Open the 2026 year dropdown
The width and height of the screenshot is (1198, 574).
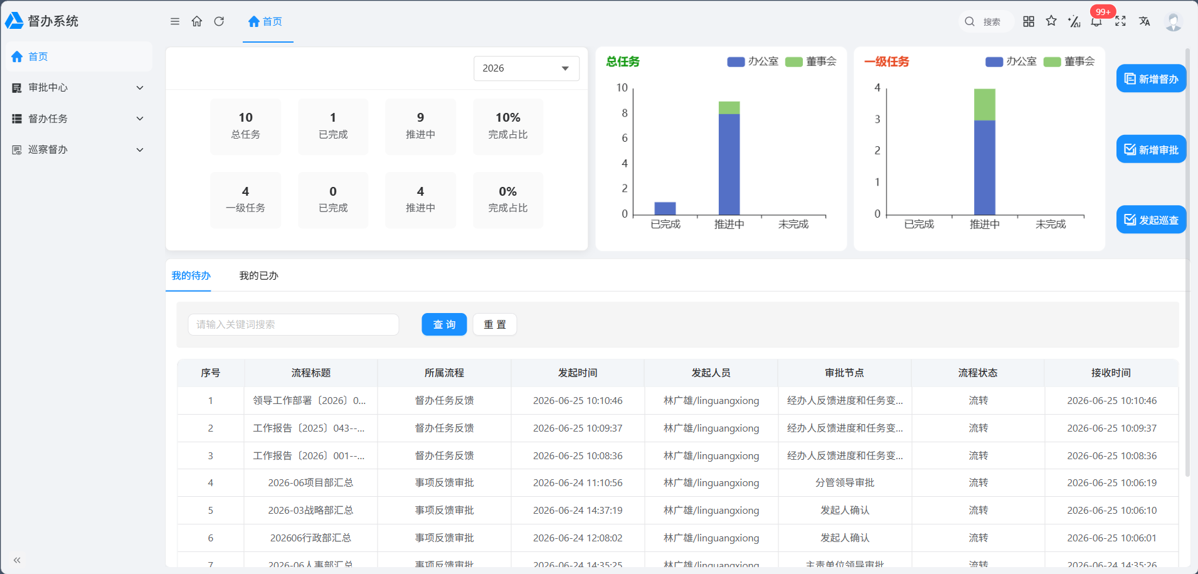pos(526,68)
